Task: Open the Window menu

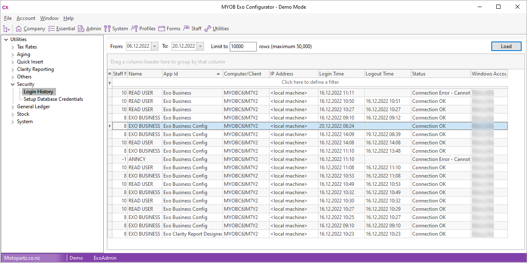Action: [x=49, y=18]
